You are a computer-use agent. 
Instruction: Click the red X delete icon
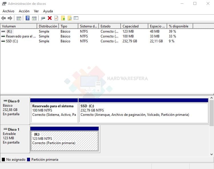tap(50, 18)
